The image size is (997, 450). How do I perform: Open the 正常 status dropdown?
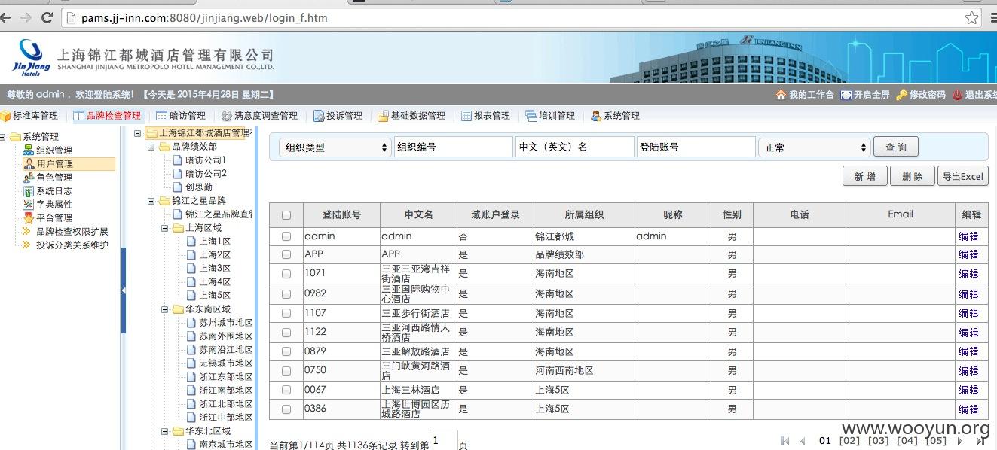pyautogui.click(x=815, y=147)
